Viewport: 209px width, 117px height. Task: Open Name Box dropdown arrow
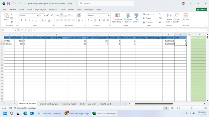tap(15, 30)
